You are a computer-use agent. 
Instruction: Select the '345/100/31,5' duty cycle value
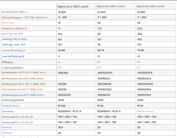click(x=105, y=73)
